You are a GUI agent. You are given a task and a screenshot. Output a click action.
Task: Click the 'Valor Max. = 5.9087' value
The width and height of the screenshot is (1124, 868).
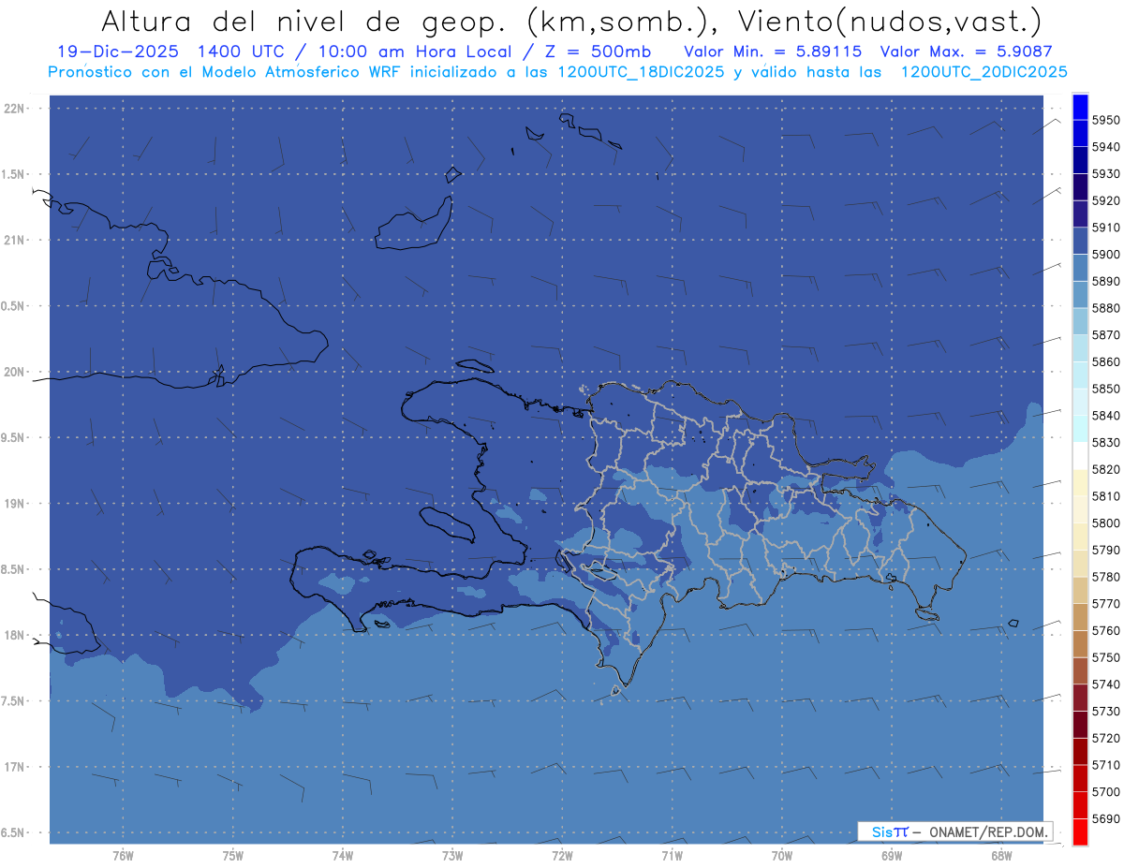968,51
